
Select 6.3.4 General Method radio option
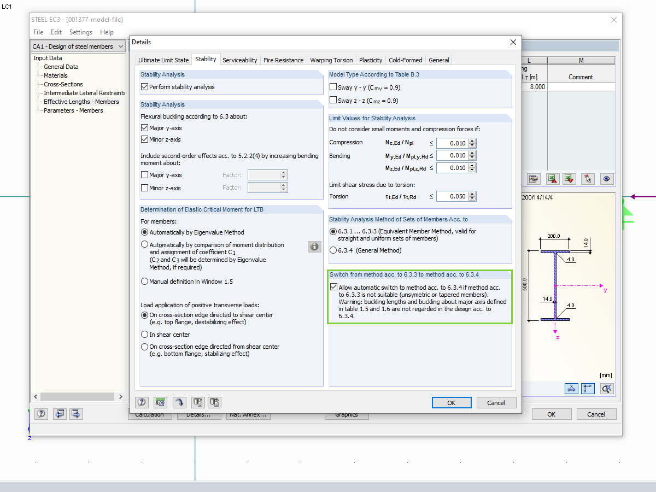coord(333,250)
